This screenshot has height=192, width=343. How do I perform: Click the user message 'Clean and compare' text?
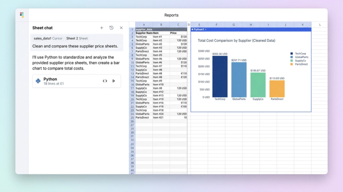(75, 46)
